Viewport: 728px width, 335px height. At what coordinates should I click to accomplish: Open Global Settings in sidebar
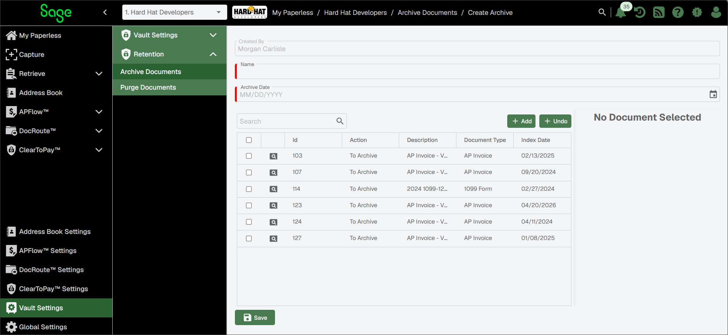[56, 327]
